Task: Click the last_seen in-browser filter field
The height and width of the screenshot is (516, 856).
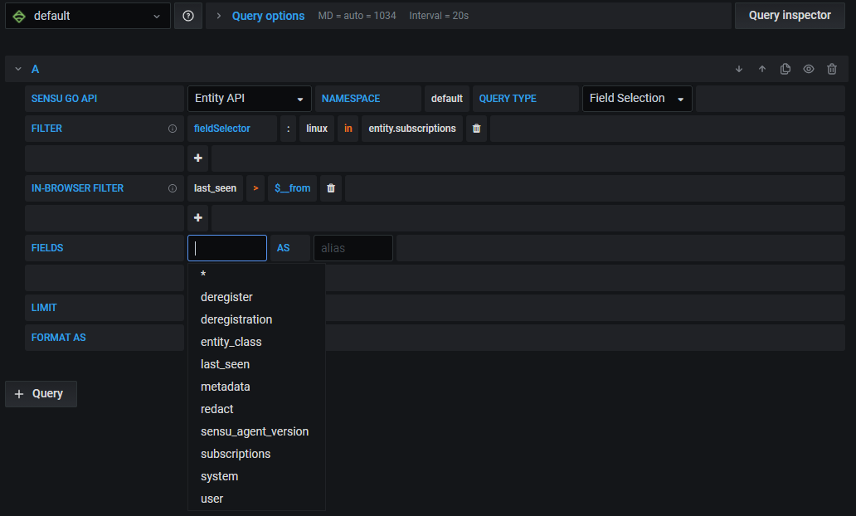Action: 215,188
